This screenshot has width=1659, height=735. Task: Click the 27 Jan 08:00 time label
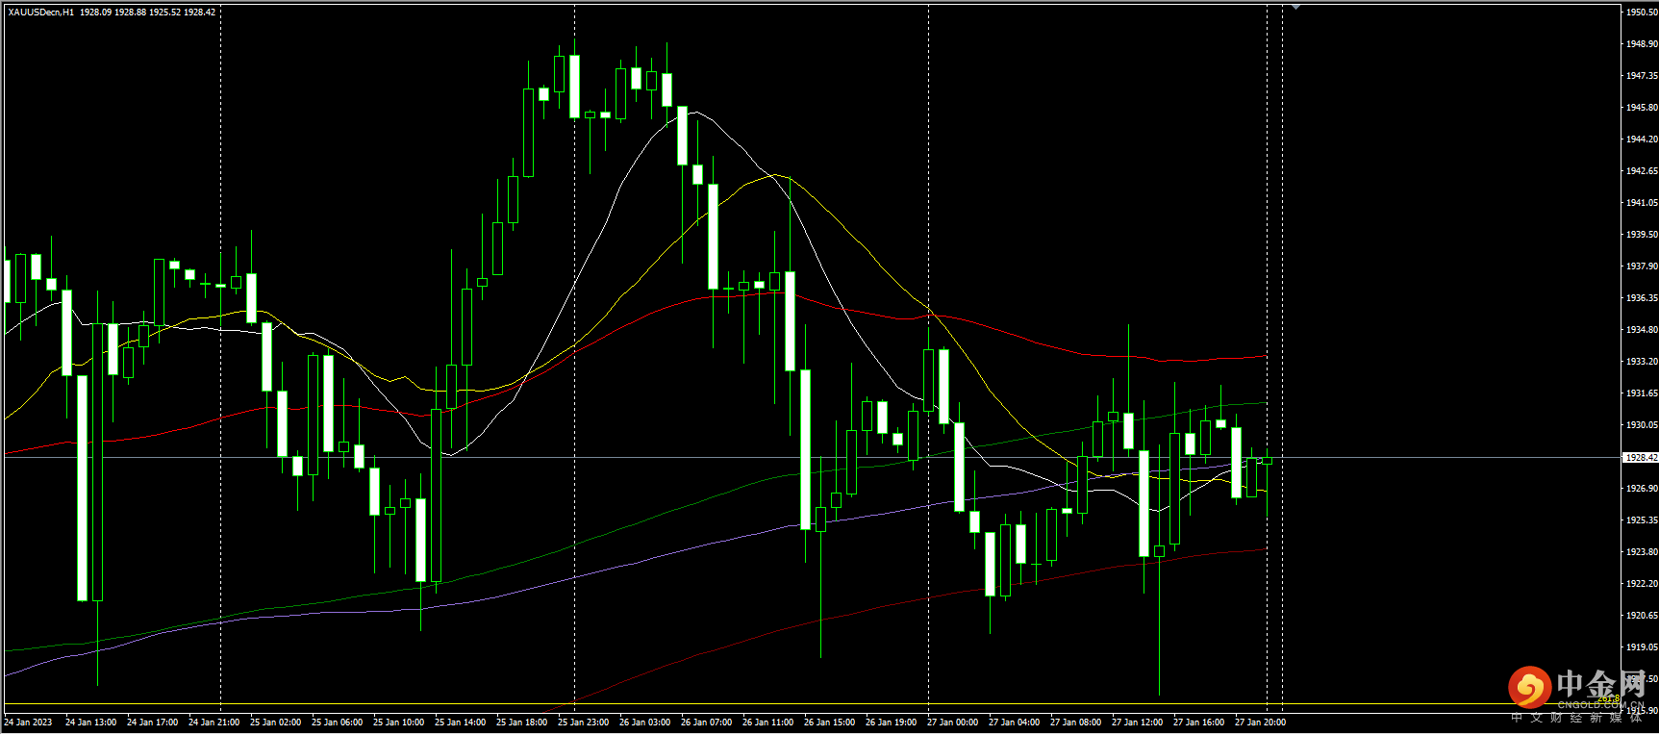(1075, 722)
